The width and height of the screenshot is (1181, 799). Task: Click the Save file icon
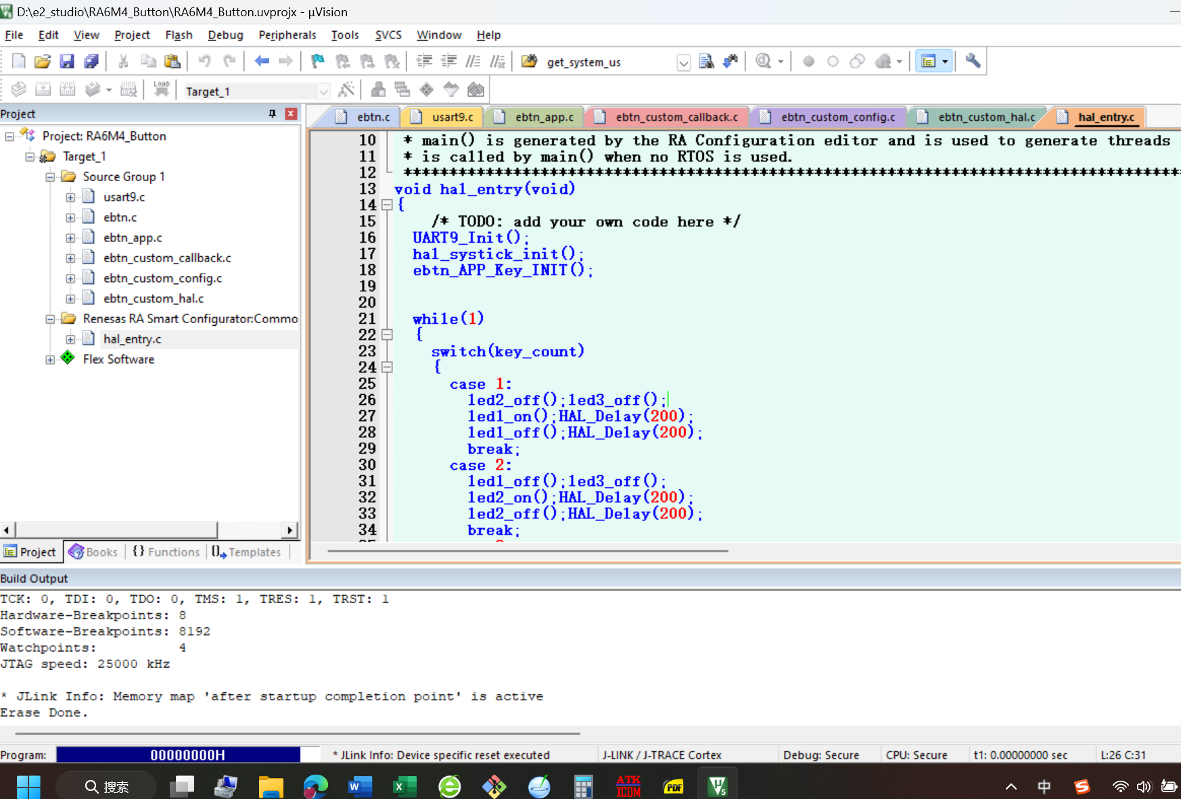(x=67, y=62)
